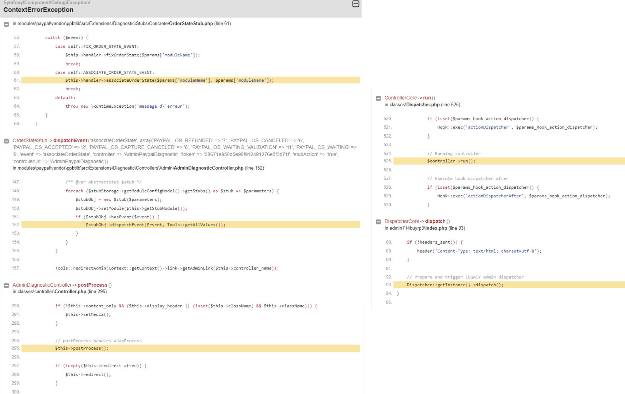Click the run method name

pyautogui.click(x=427, y=98)
